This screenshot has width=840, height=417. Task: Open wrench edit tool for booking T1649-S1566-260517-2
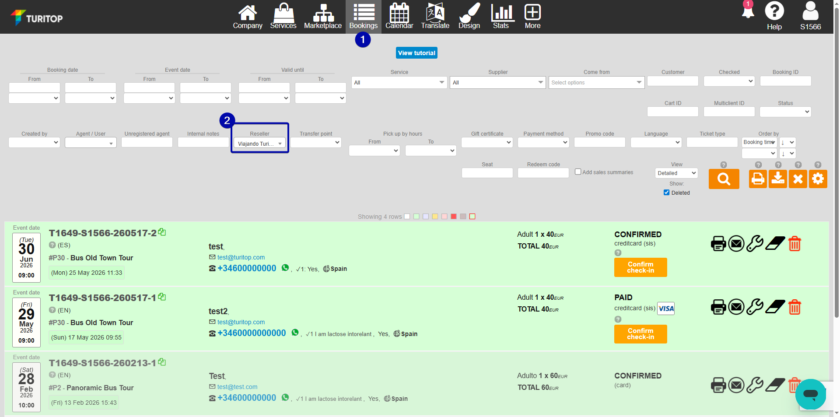(x=755, y=243)
